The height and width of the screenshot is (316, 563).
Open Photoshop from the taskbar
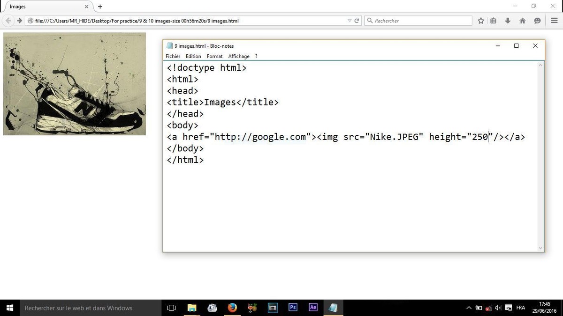(293, 308)
